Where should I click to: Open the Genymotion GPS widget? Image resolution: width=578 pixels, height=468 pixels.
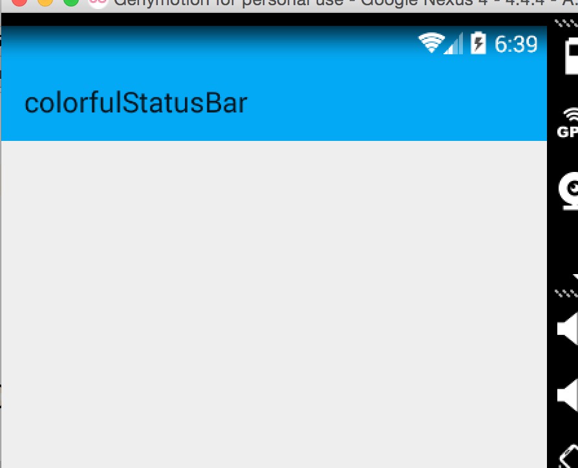[x=568, y=123]
